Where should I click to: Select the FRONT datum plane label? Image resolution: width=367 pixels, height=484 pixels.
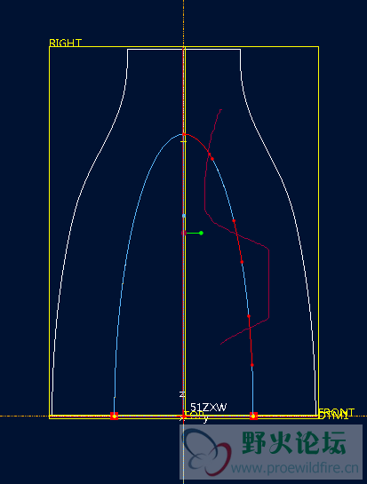pos(336,412)
